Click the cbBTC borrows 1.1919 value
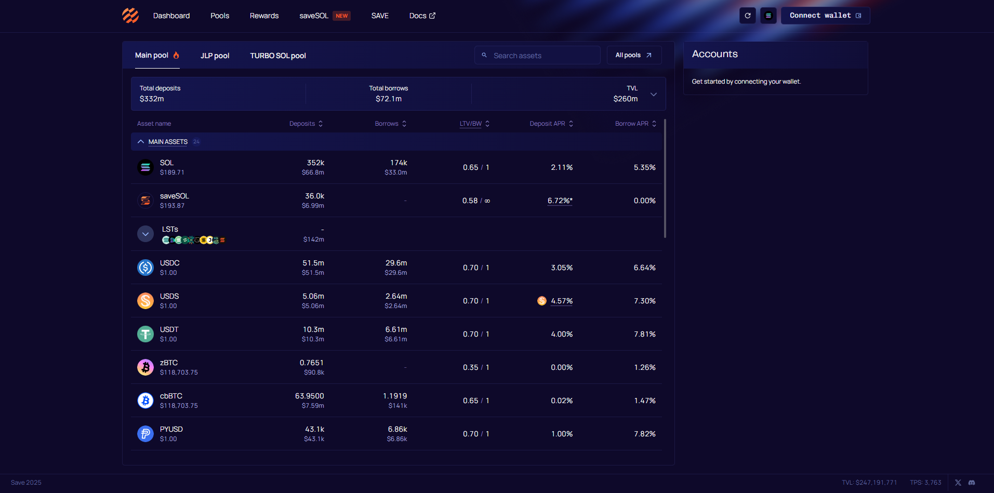Screen dimensions: 994x493 395,396
